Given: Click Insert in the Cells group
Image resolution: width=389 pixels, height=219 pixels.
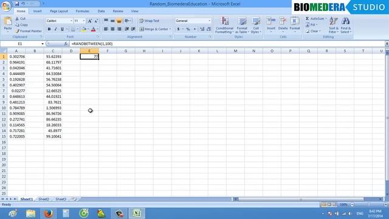Looking at the screenshot, I should tap(271, 25).
